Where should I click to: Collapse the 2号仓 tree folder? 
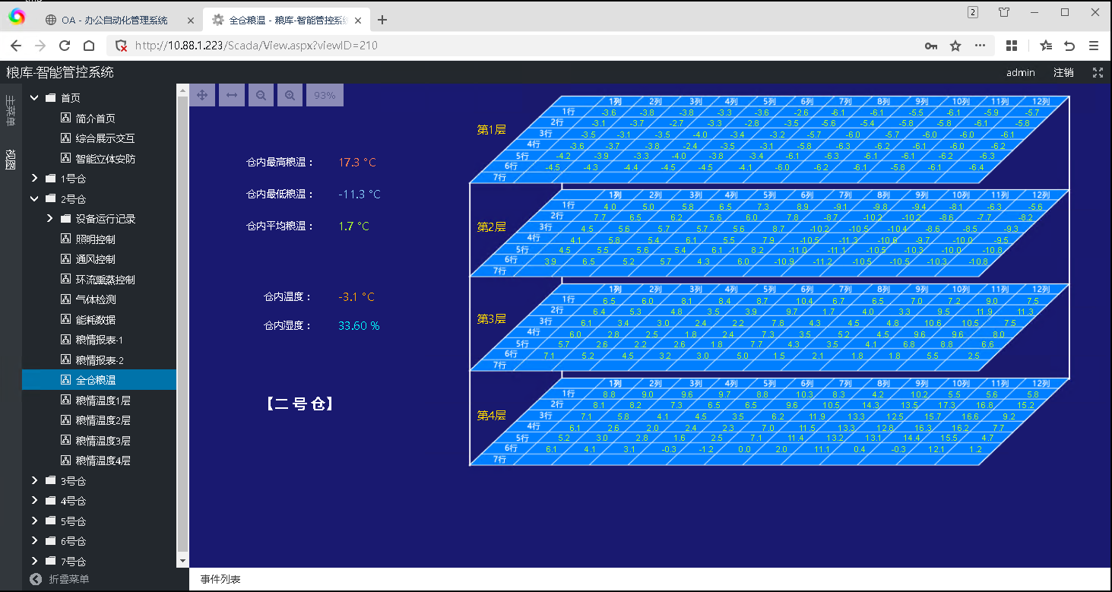pos(34,199)
